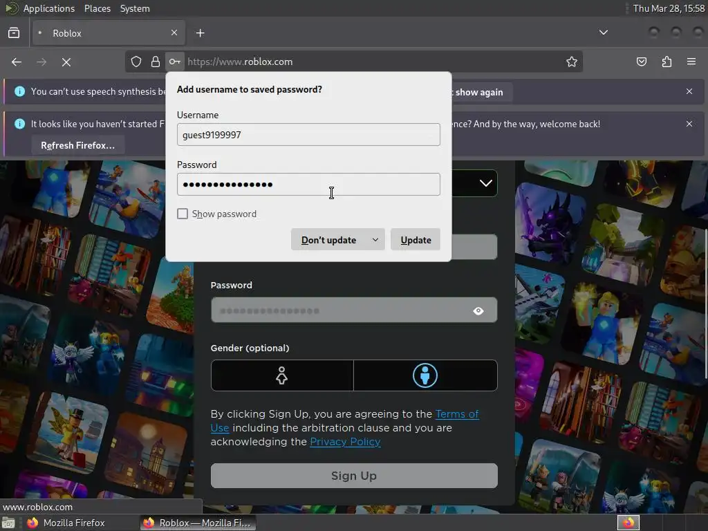708x531 pixels.
Task: Go back with the back arrow
Action: tap(17, 62)
